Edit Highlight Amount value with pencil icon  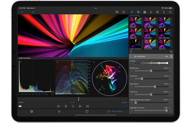pyautogui.click(x=170, y=108)
